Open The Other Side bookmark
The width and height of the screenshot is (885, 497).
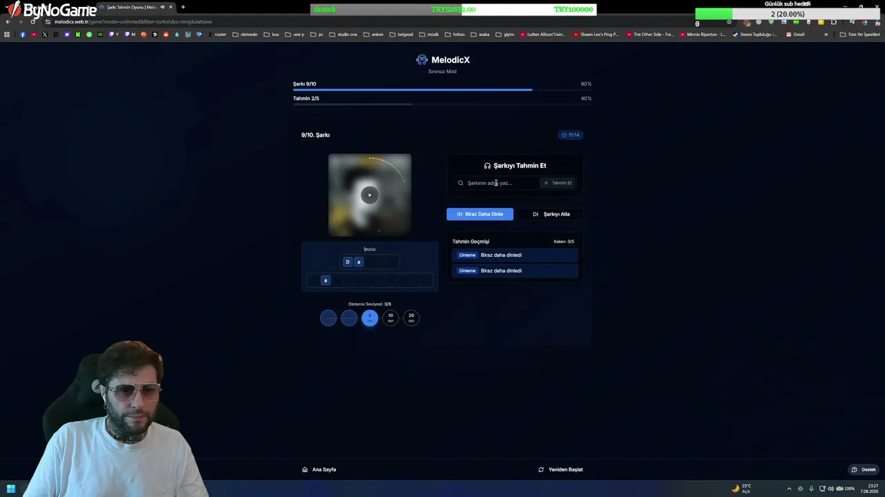coord(650,35)
